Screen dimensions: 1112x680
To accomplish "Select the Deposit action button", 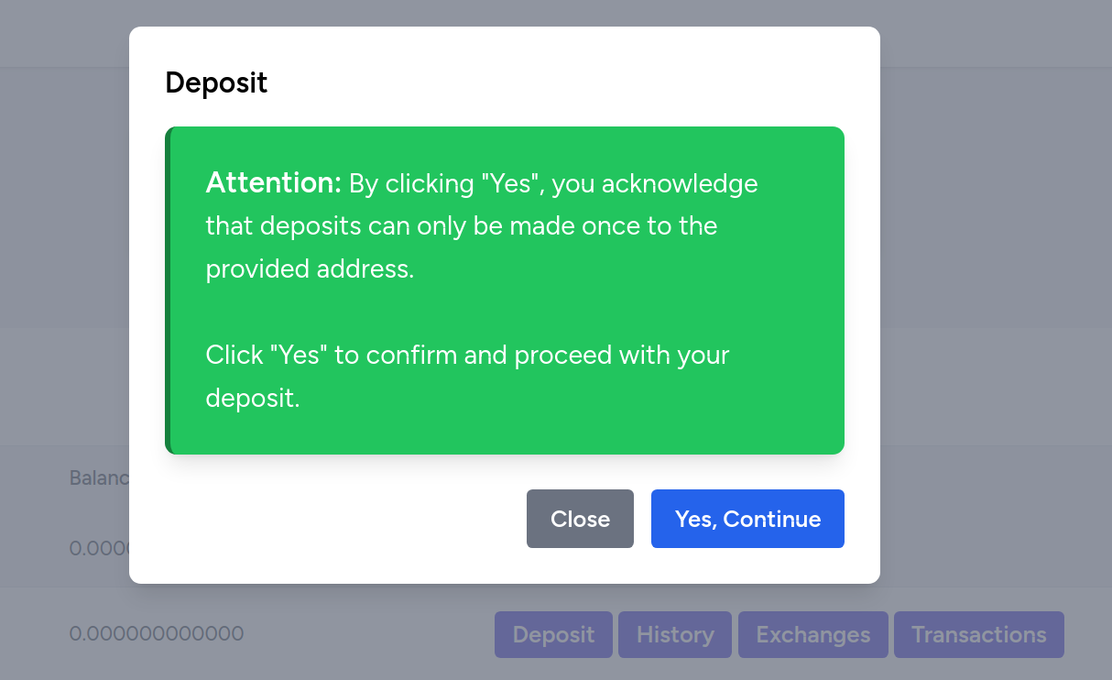I will tap(553, 634).
